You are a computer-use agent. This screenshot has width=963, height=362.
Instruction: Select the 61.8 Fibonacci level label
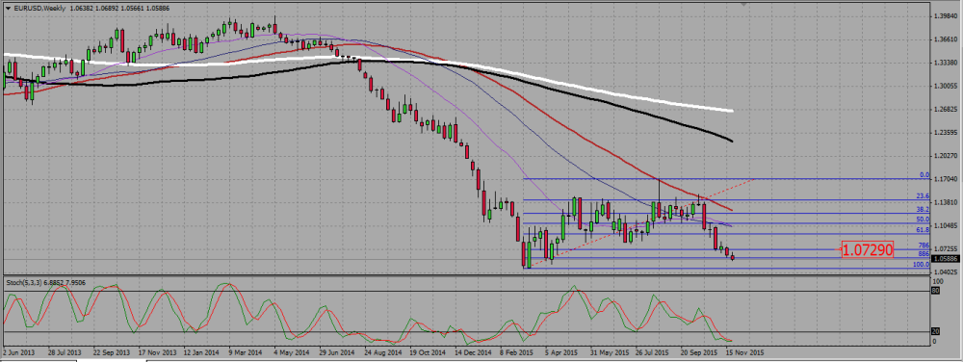click(924, 230)
